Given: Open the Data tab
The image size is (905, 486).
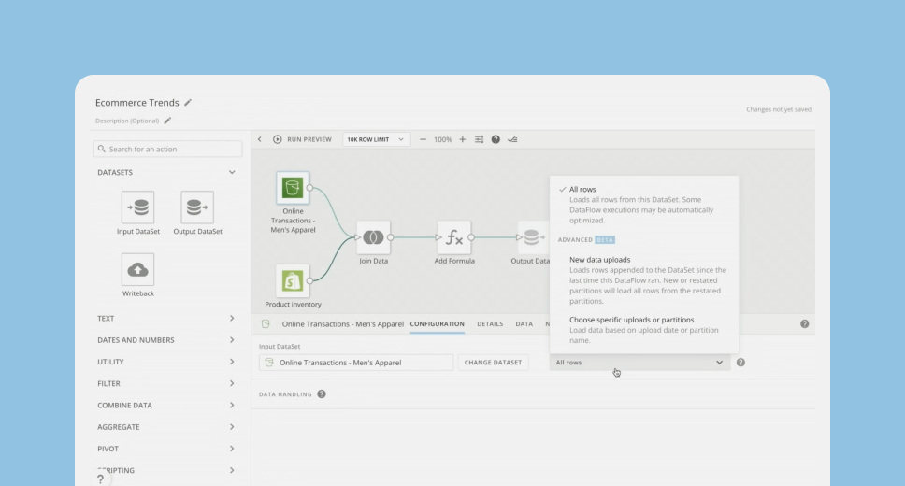Looking at the screenshot, I should 524,324.
